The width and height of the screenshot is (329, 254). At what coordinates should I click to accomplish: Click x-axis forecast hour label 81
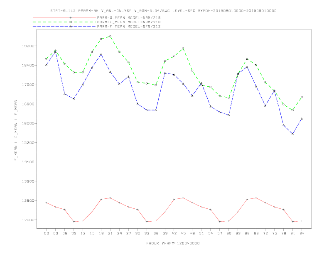click(293, 233)
